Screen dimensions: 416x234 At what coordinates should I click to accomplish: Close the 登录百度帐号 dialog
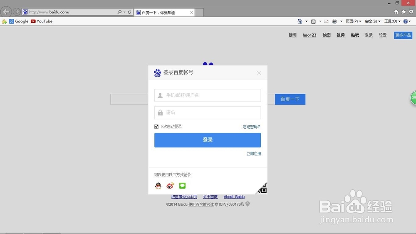point(259,73)
